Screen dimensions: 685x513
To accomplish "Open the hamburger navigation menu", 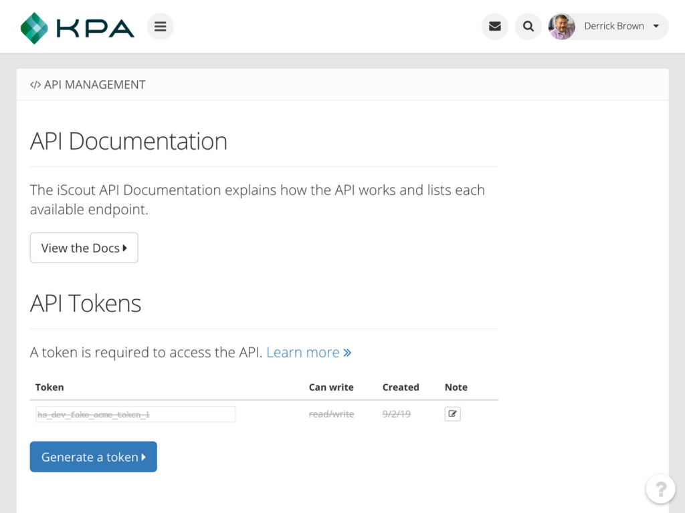I will pyautogui.click(x=160, y=26).
